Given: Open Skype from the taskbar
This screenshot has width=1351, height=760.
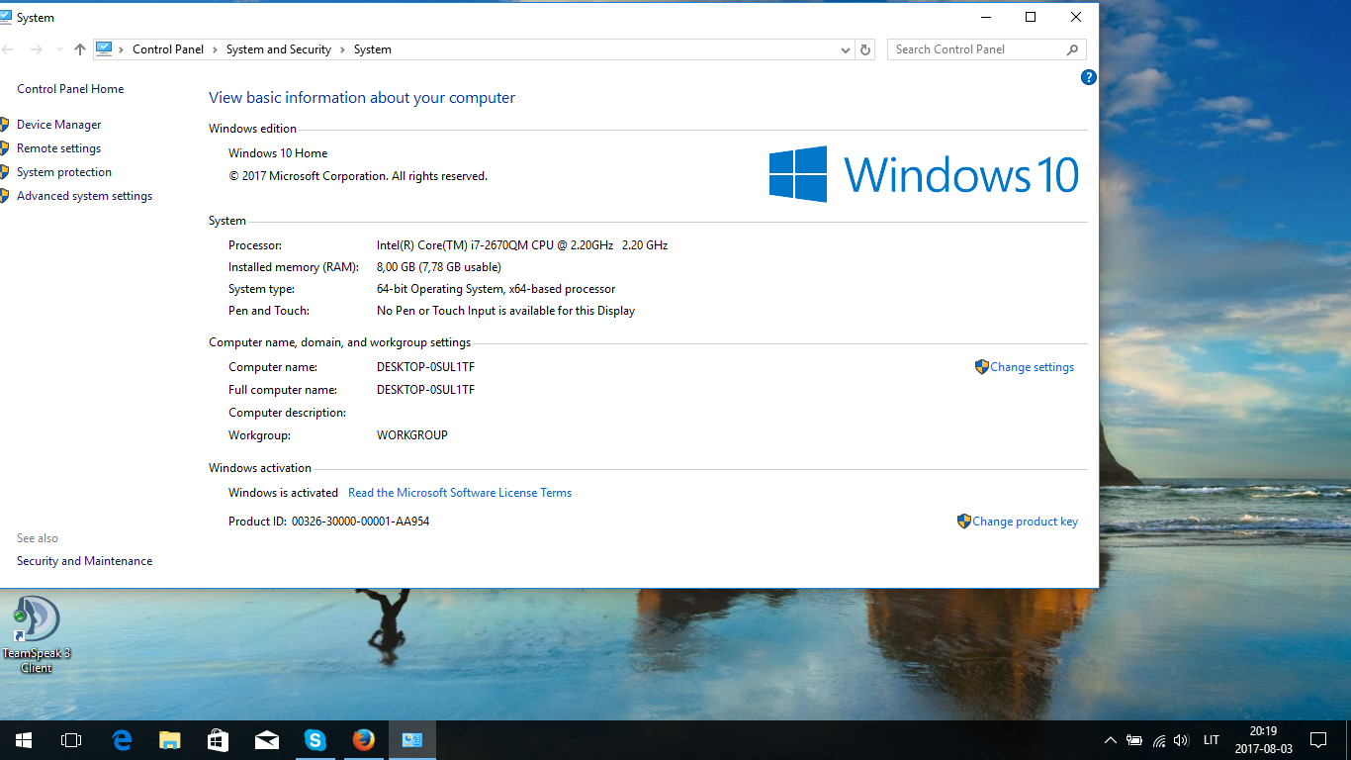Looking at the screenshot, I should point(315,740).
